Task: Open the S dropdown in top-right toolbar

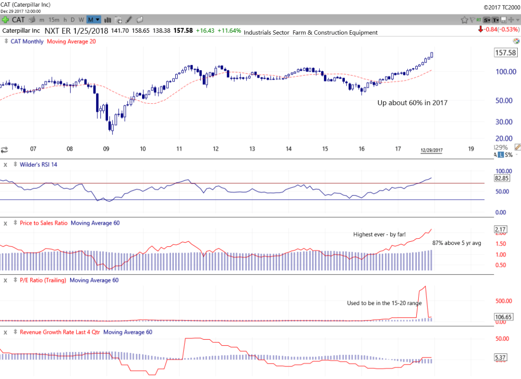Action: click(x=487, y=20)
